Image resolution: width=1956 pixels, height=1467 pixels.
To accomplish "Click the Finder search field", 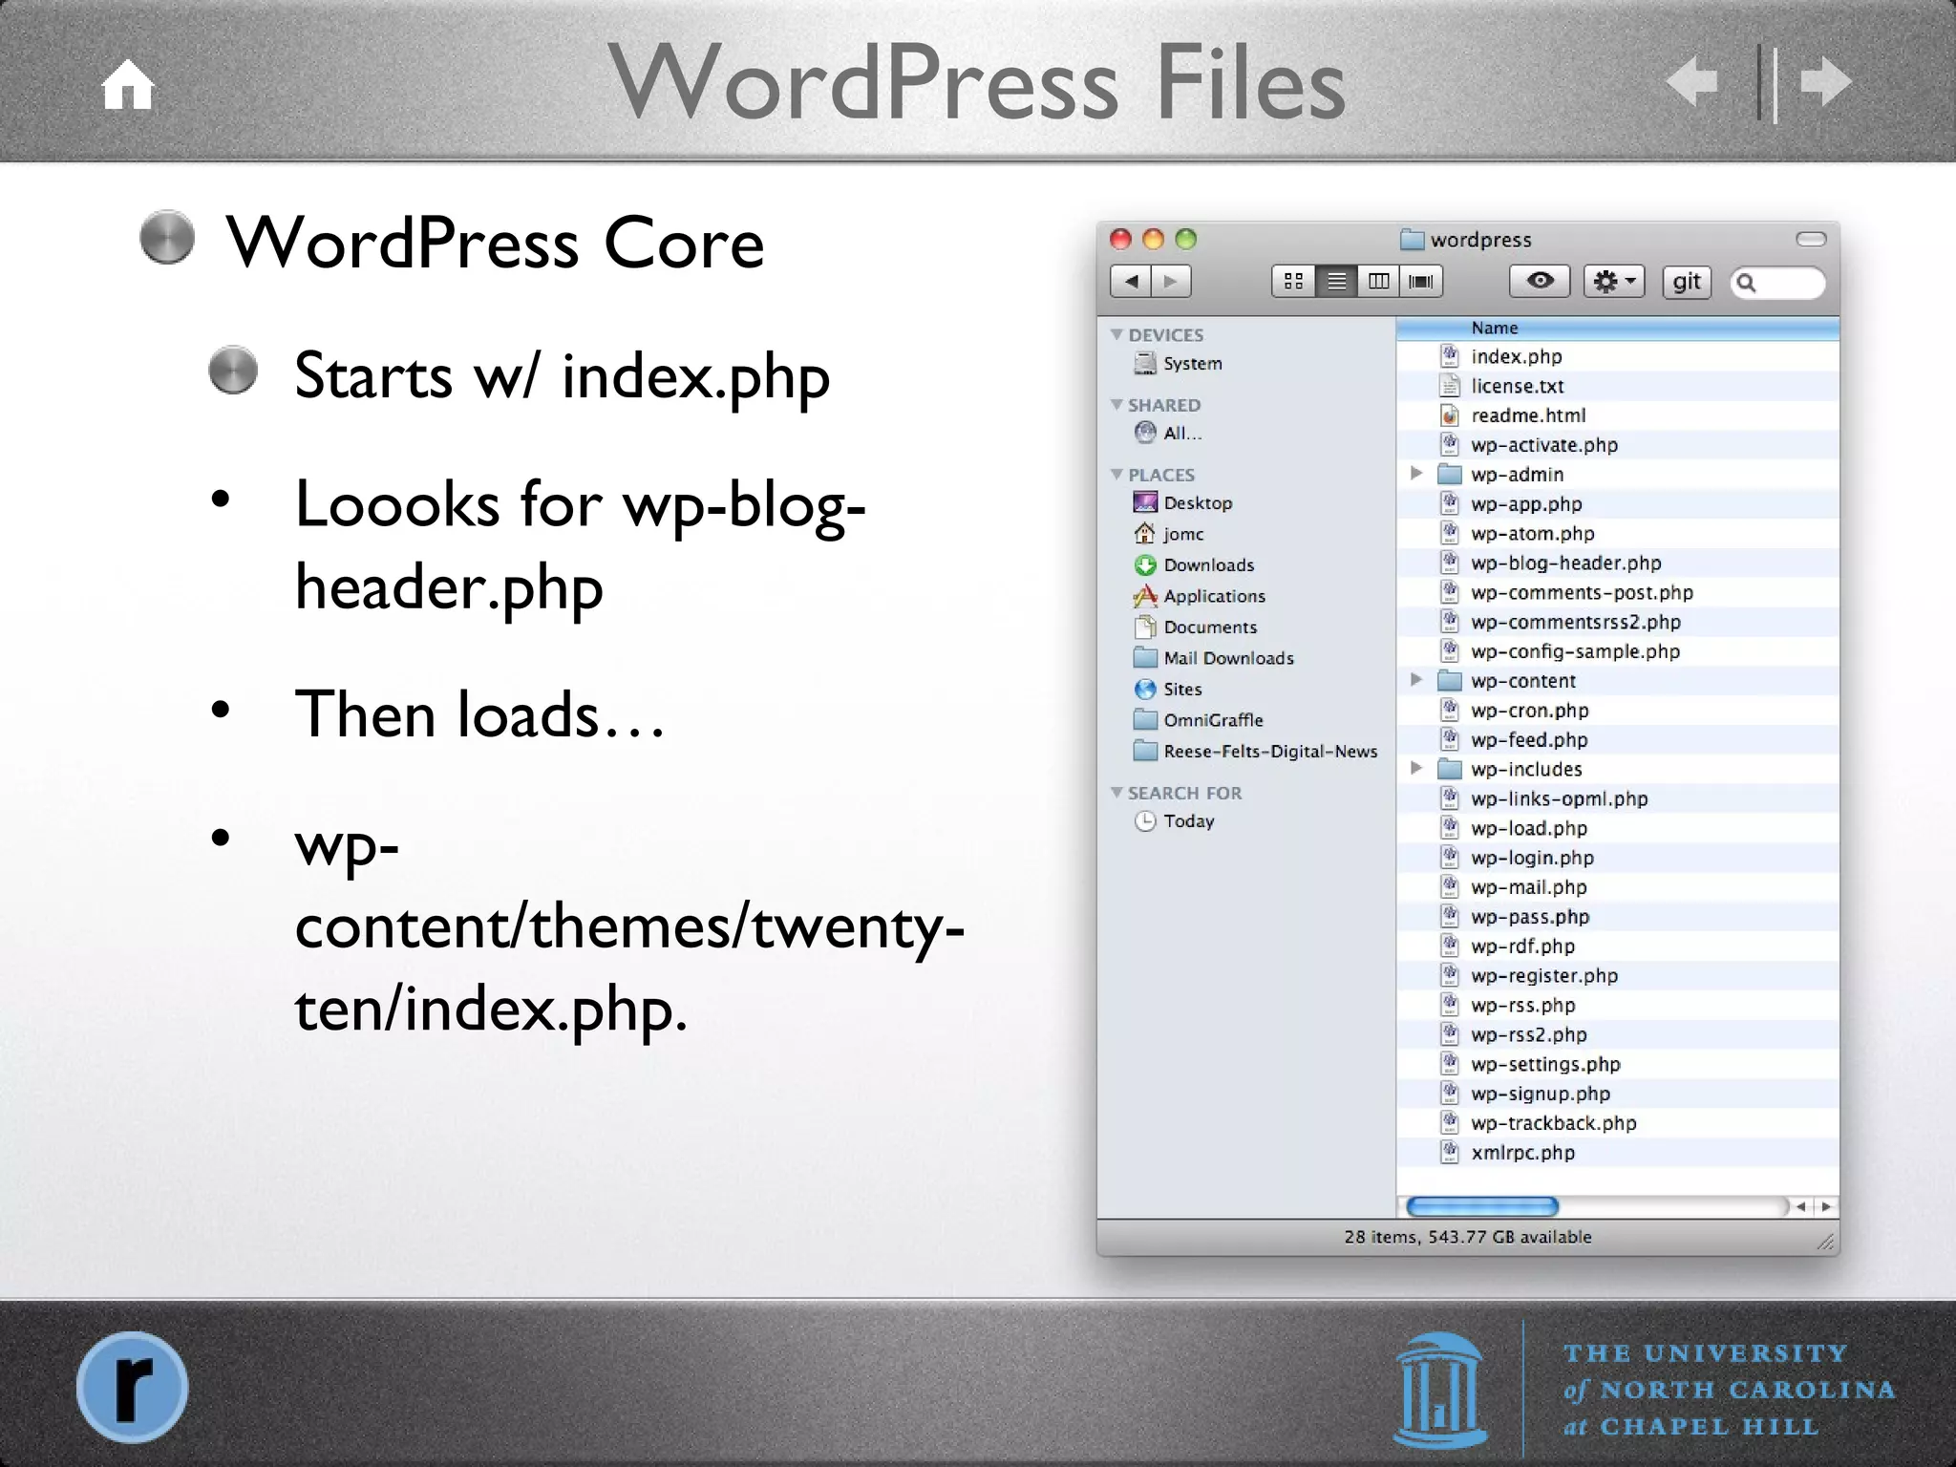I will [x=1777, y=282].
